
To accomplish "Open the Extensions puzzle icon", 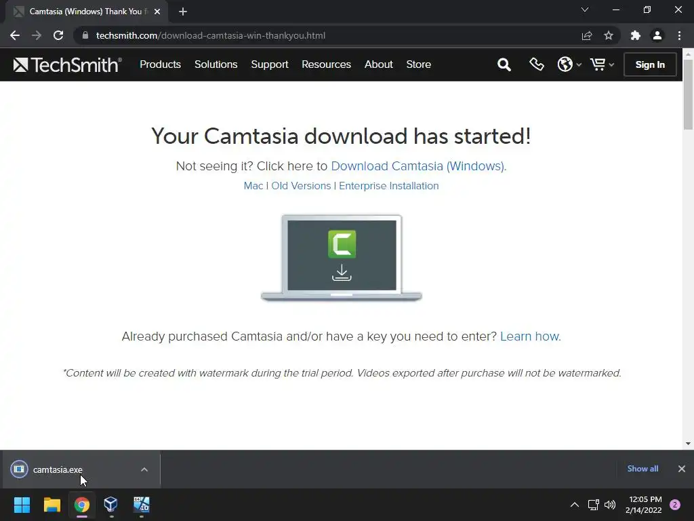I will point(636,35).
